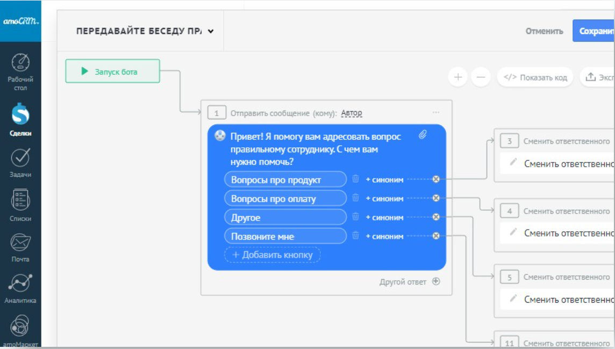Open the three-dots menu of step 1
615x349 pixels.
(x=436, y=112)
